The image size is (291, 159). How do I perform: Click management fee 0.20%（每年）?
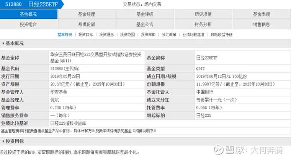pos(63,108)
